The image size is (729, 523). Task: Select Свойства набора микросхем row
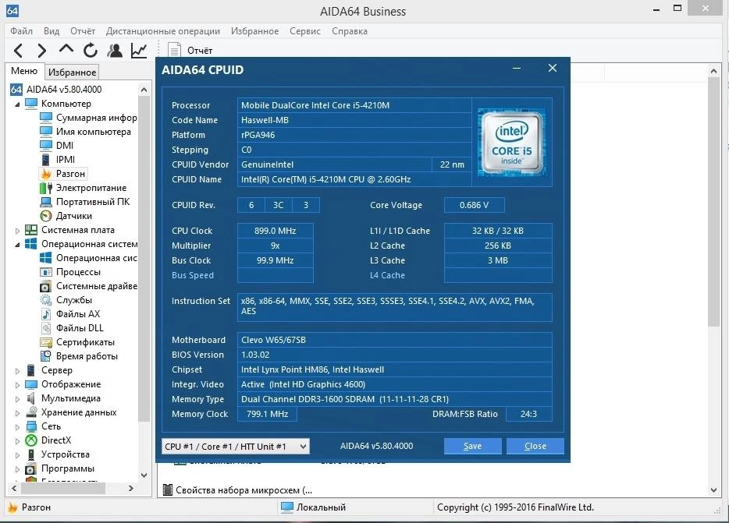click(x=238, y=490)
